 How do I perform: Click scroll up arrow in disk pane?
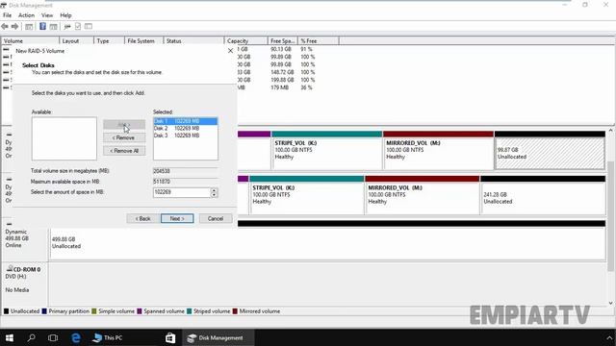(x=610, y=130)
